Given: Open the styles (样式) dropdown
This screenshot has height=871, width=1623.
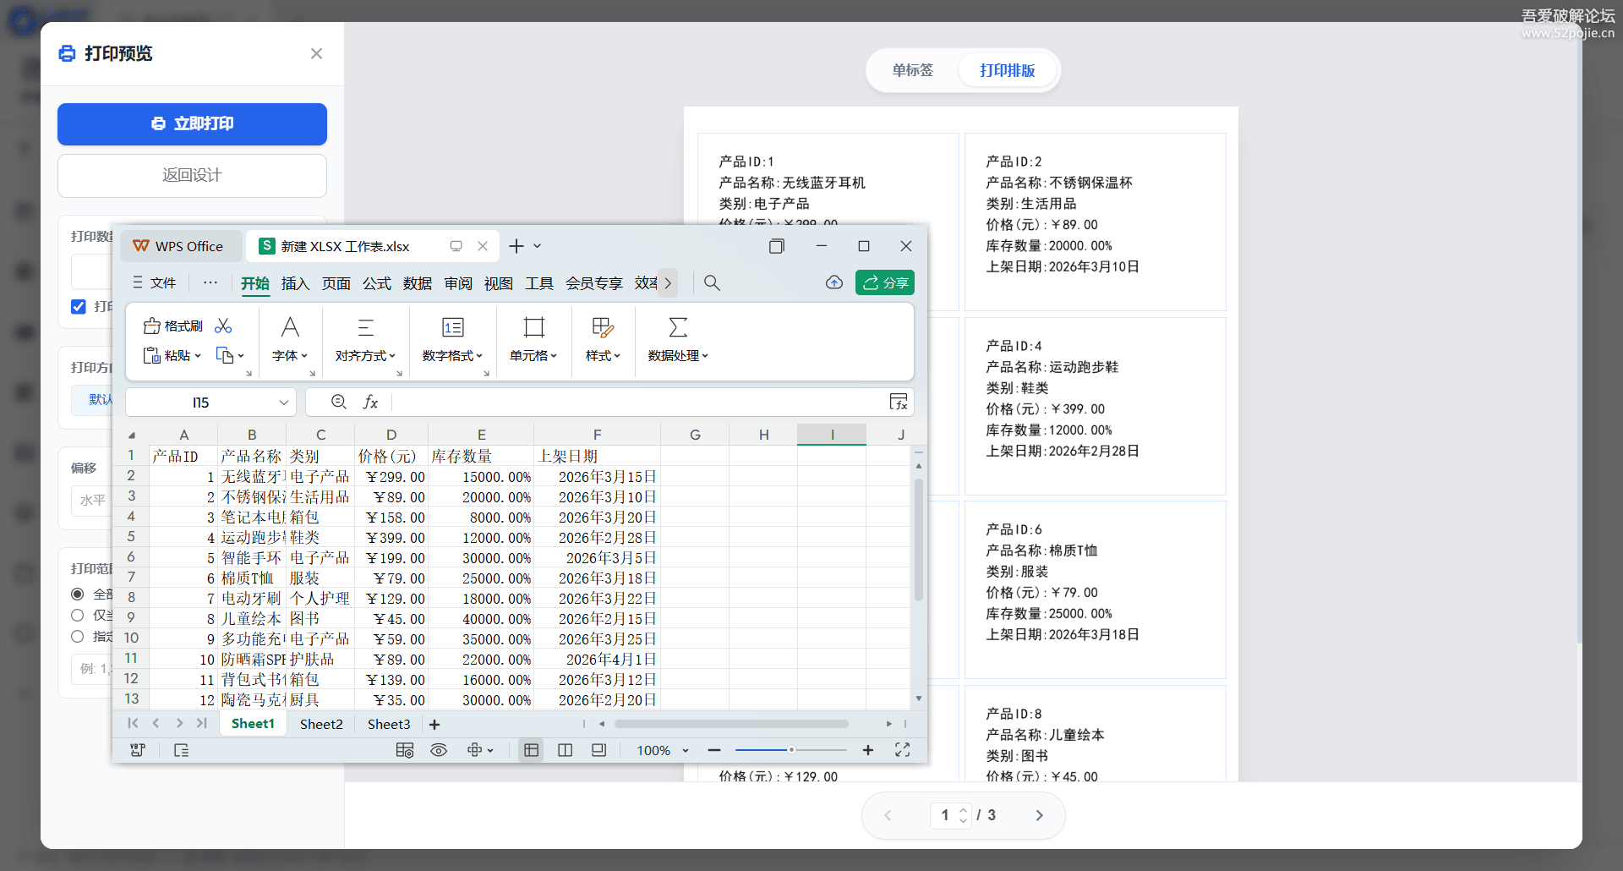Looking at the screenshot, I should pyautogui.click(x=603, y=356).
